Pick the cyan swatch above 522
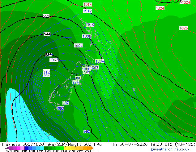 [42, 148]
